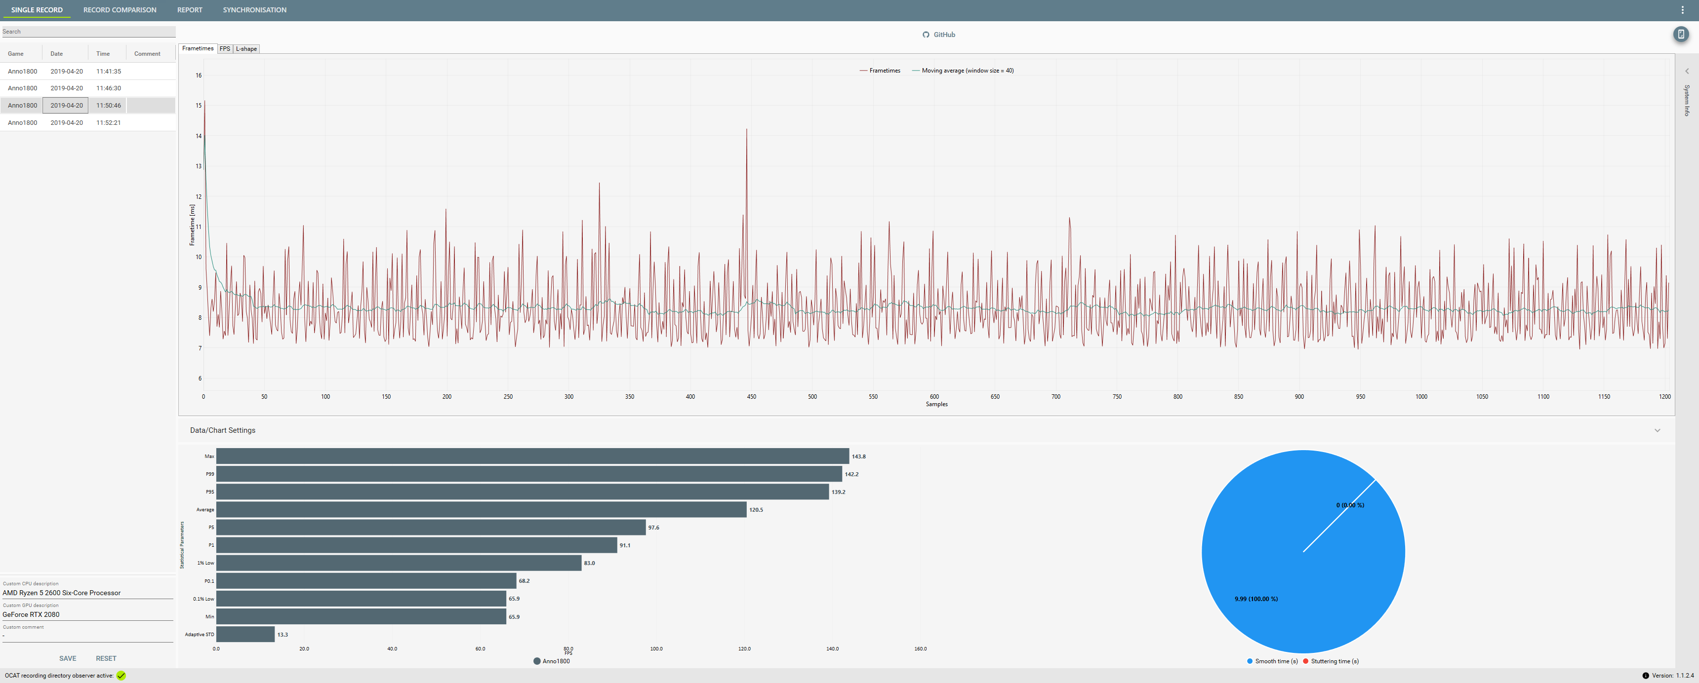Open the Report tab

pos(190,10)
